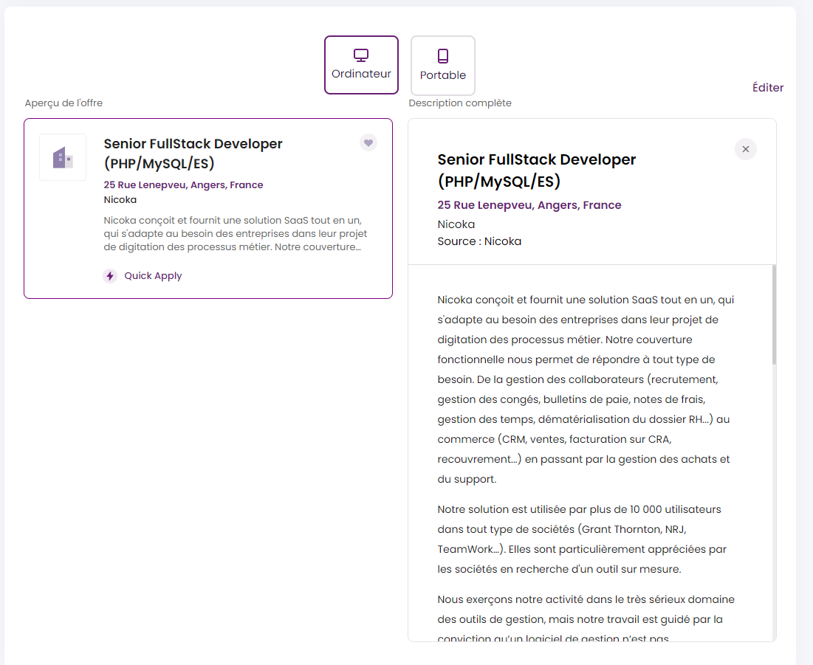Open the job card title Senior FullStack Developer

pyautogui.click(x=193, y=154)
